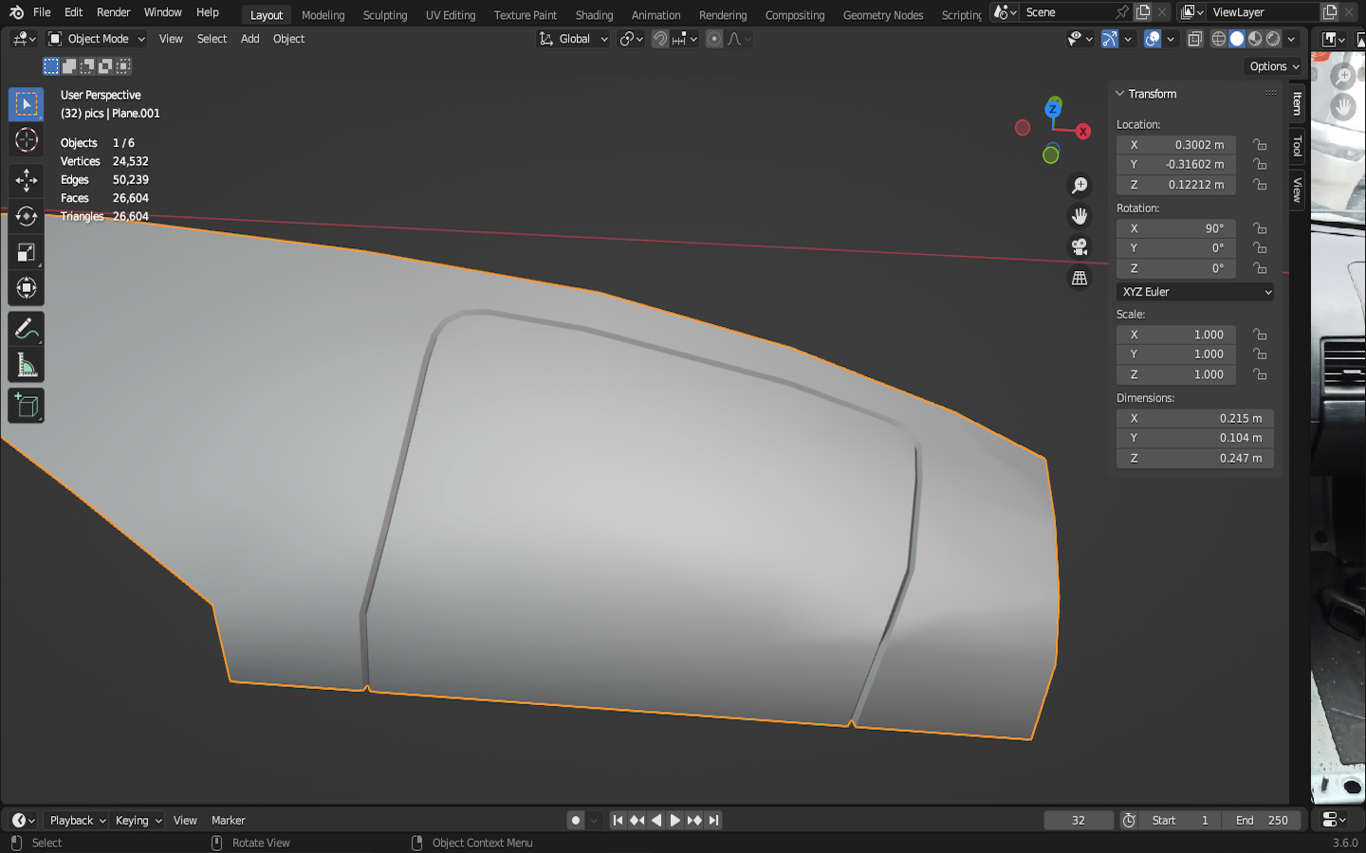Open the Object Mode dropdown

point(97,39)
